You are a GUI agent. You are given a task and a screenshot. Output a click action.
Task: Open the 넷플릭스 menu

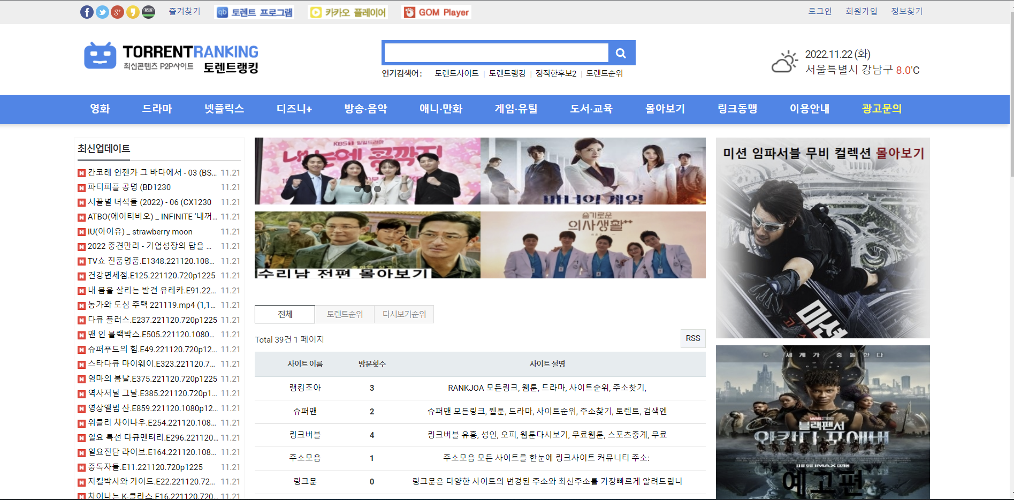(224, 109)
